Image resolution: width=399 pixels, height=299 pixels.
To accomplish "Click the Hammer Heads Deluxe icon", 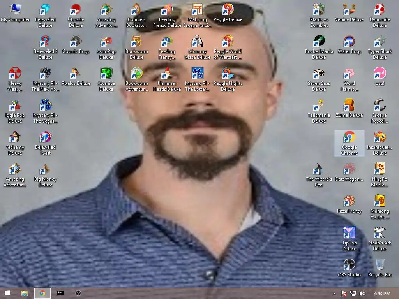I will coord(167,79).
